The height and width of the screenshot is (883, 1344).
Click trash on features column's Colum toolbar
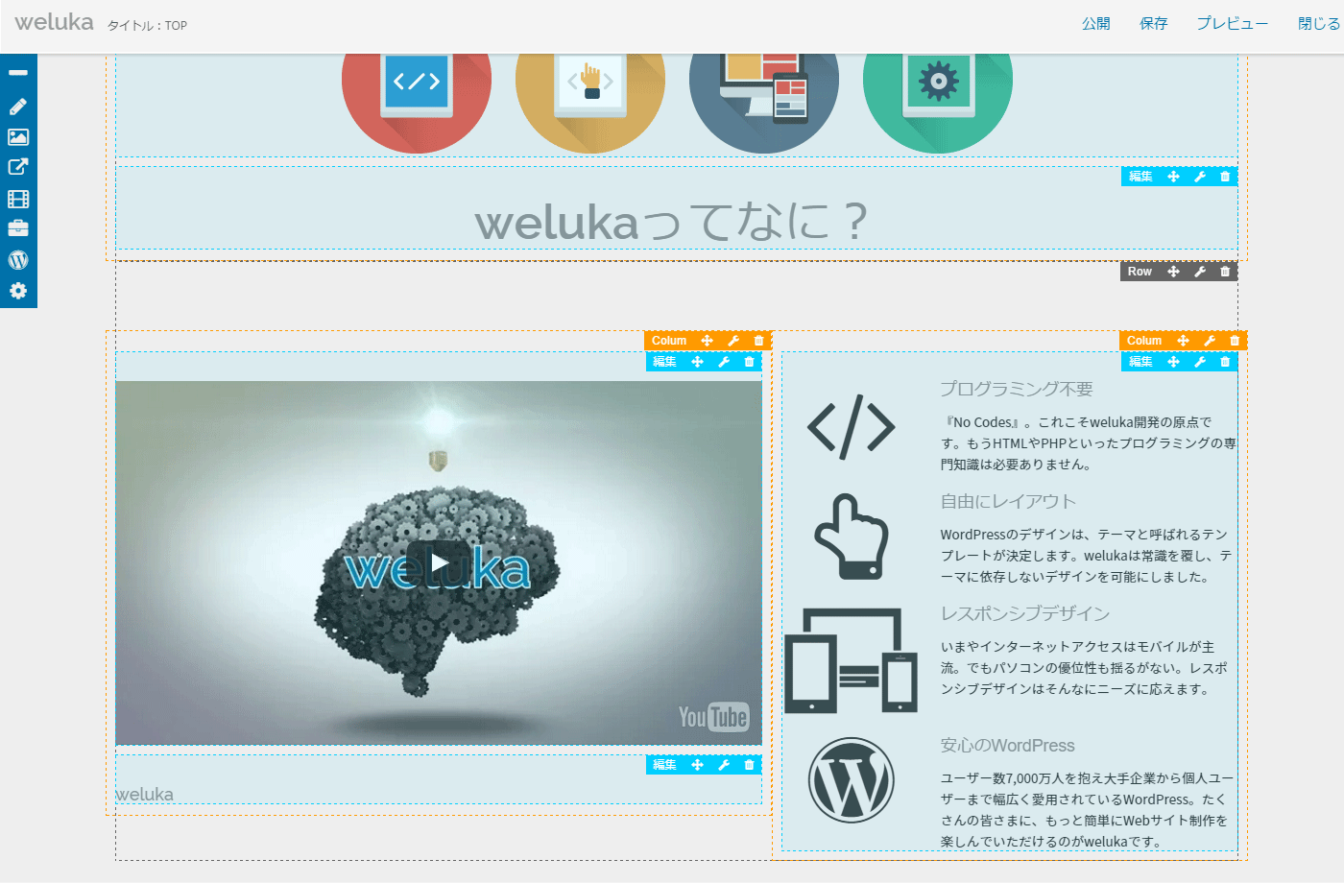[1235, 341]
